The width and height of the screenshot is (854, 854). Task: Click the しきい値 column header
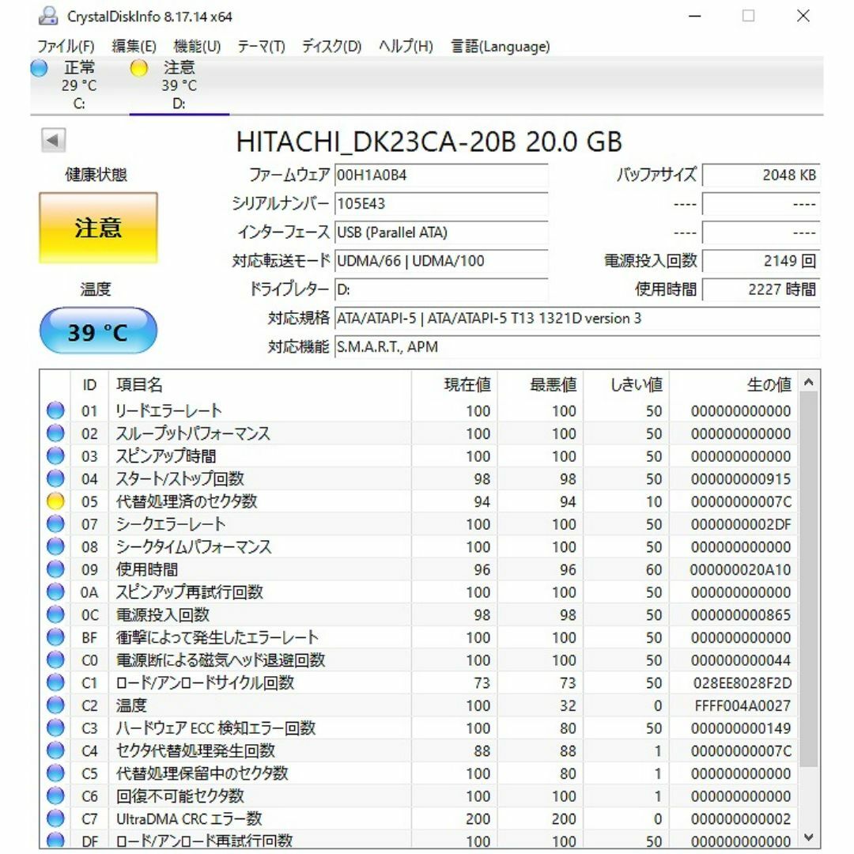click(626, 385)
